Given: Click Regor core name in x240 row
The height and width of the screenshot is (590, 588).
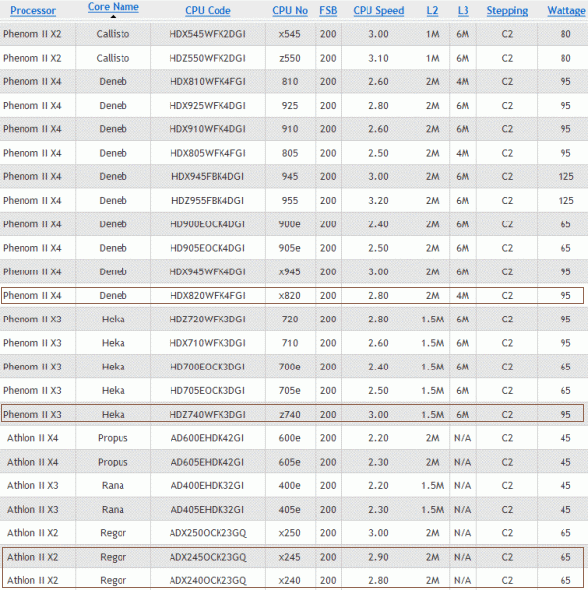Looking at the screenshot, I should (x=114, y=581).
